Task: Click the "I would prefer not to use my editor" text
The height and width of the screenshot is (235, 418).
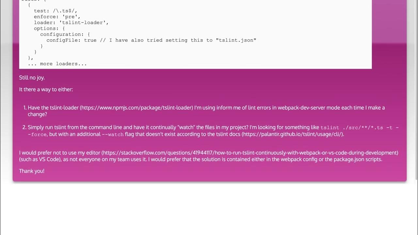Action: (x=60, y=153)
